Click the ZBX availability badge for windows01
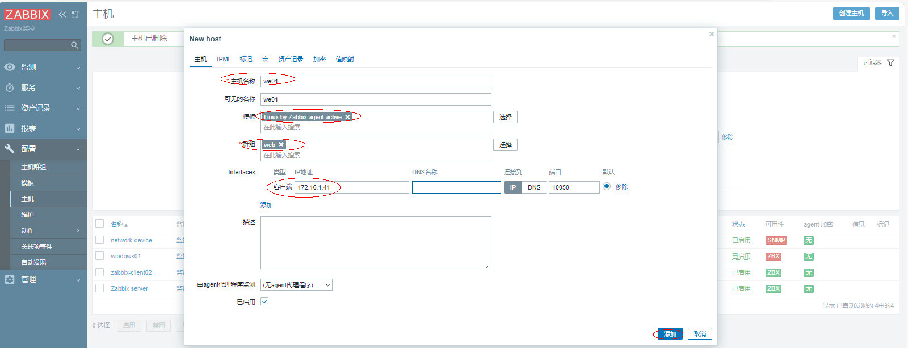 tap(773, 257)
